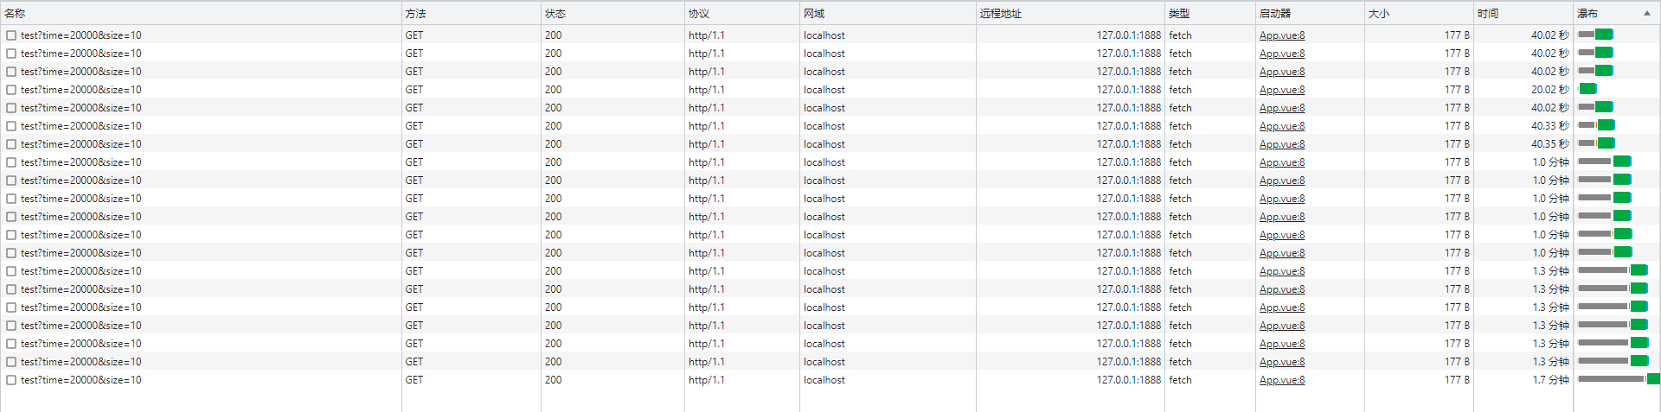Select the checkbox of the 40.33 秒 request
Viewport: 1661px width, 412px height.
point(11,126)
